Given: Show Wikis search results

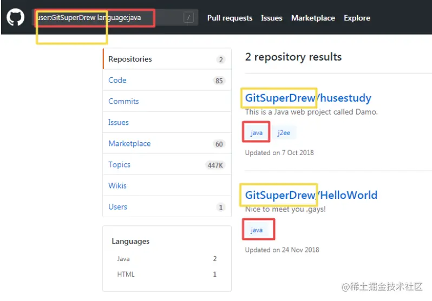Looking at the screenshot, I should tap(167, 186).
